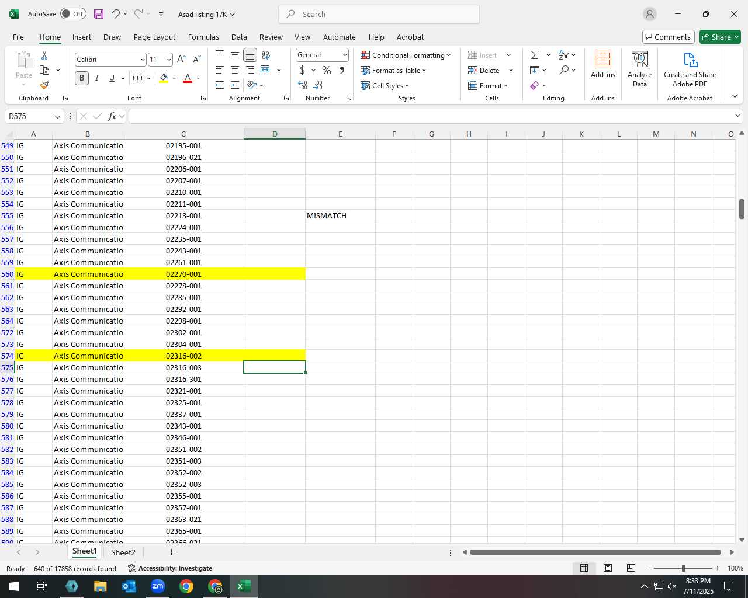Switch to the Acrobat tab
Viewport: 748px width, 598px height.
point(410,37)
